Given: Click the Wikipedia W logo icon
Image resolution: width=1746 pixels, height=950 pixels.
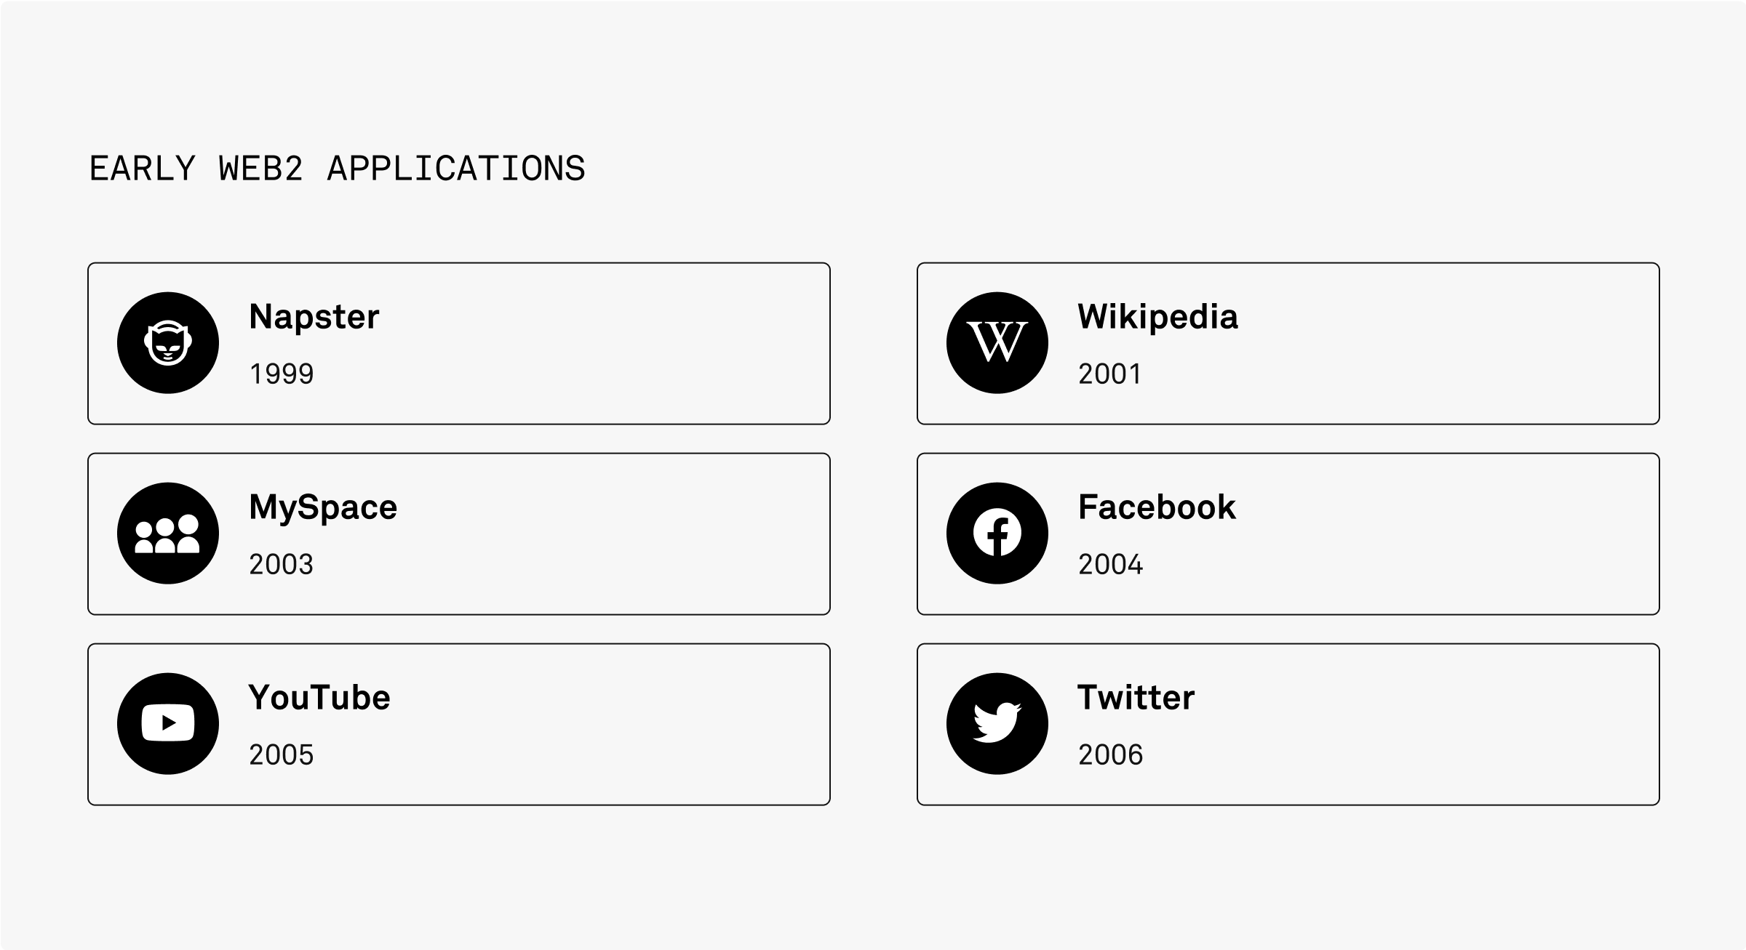Looking at the screenshot, I should click(x=997, y=343).
